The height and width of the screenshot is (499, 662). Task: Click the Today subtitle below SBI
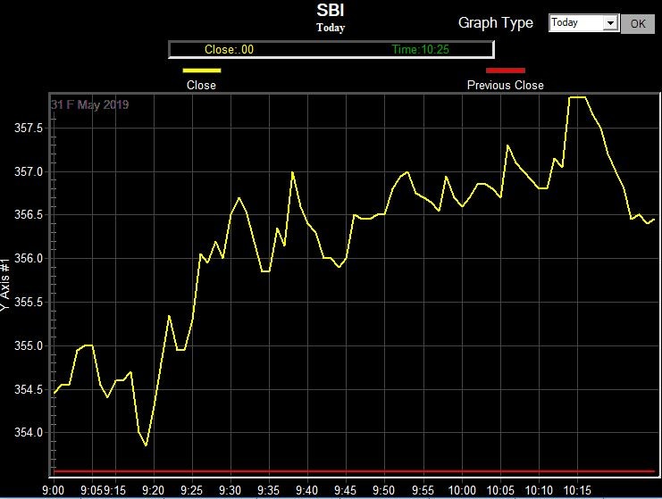tap(331, 28)
